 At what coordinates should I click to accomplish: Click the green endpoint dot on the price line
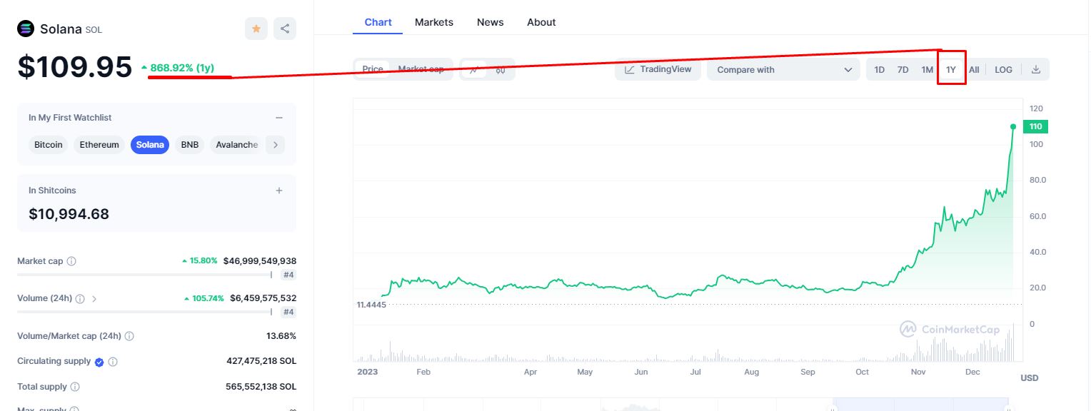tap(1013, 126)
